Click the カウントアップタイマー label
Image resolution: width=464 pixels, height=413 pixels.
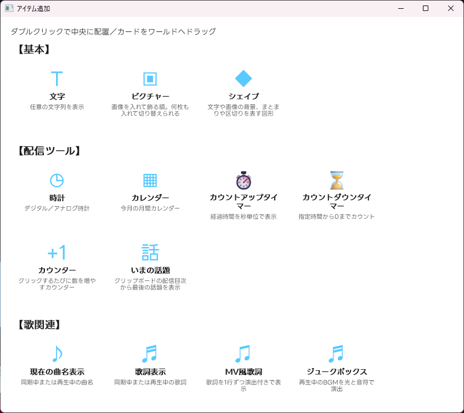[244, 201]
